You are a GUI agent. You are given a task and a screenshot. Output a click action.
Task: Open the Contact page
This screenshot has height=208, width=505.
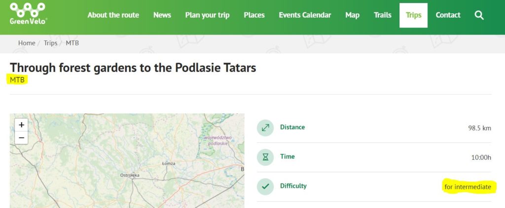coord(448,15)
